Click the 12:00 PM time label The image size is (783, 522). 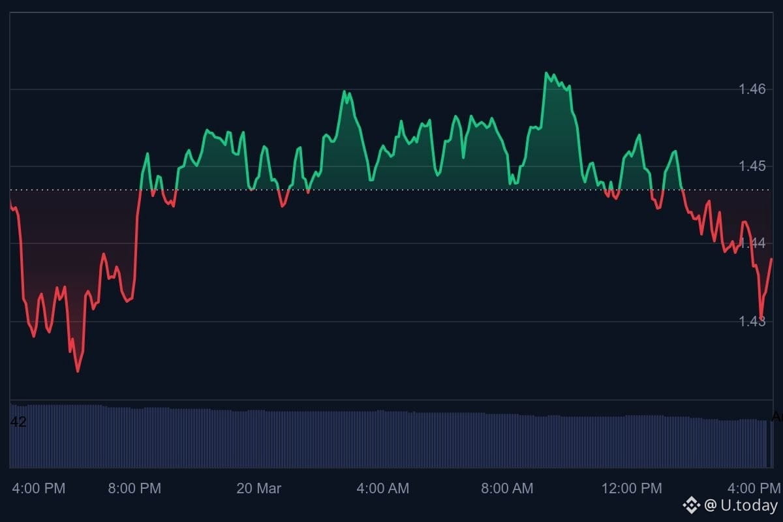631,488
